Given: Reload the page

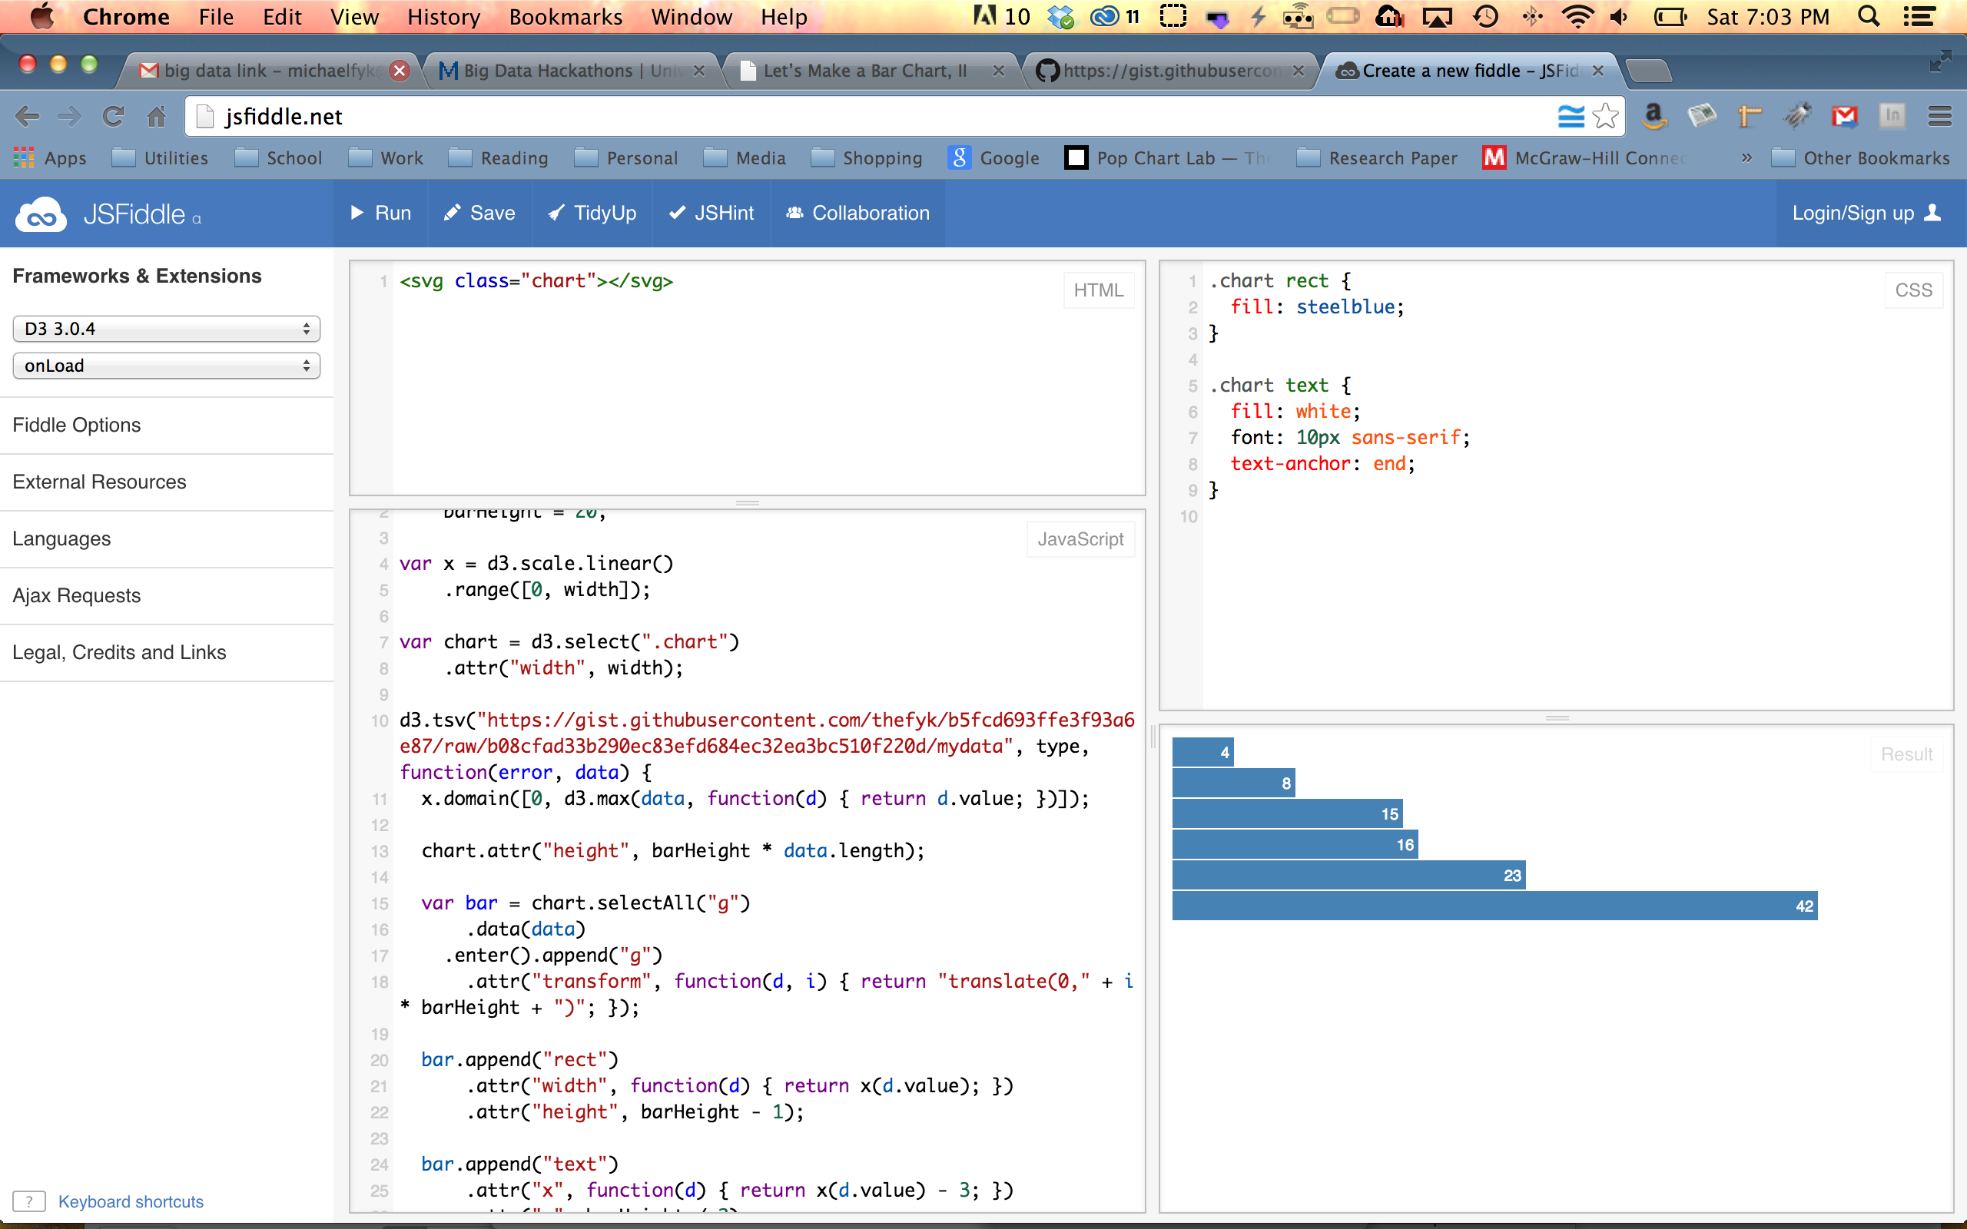Looking at the screenshot, I should 113,117.
